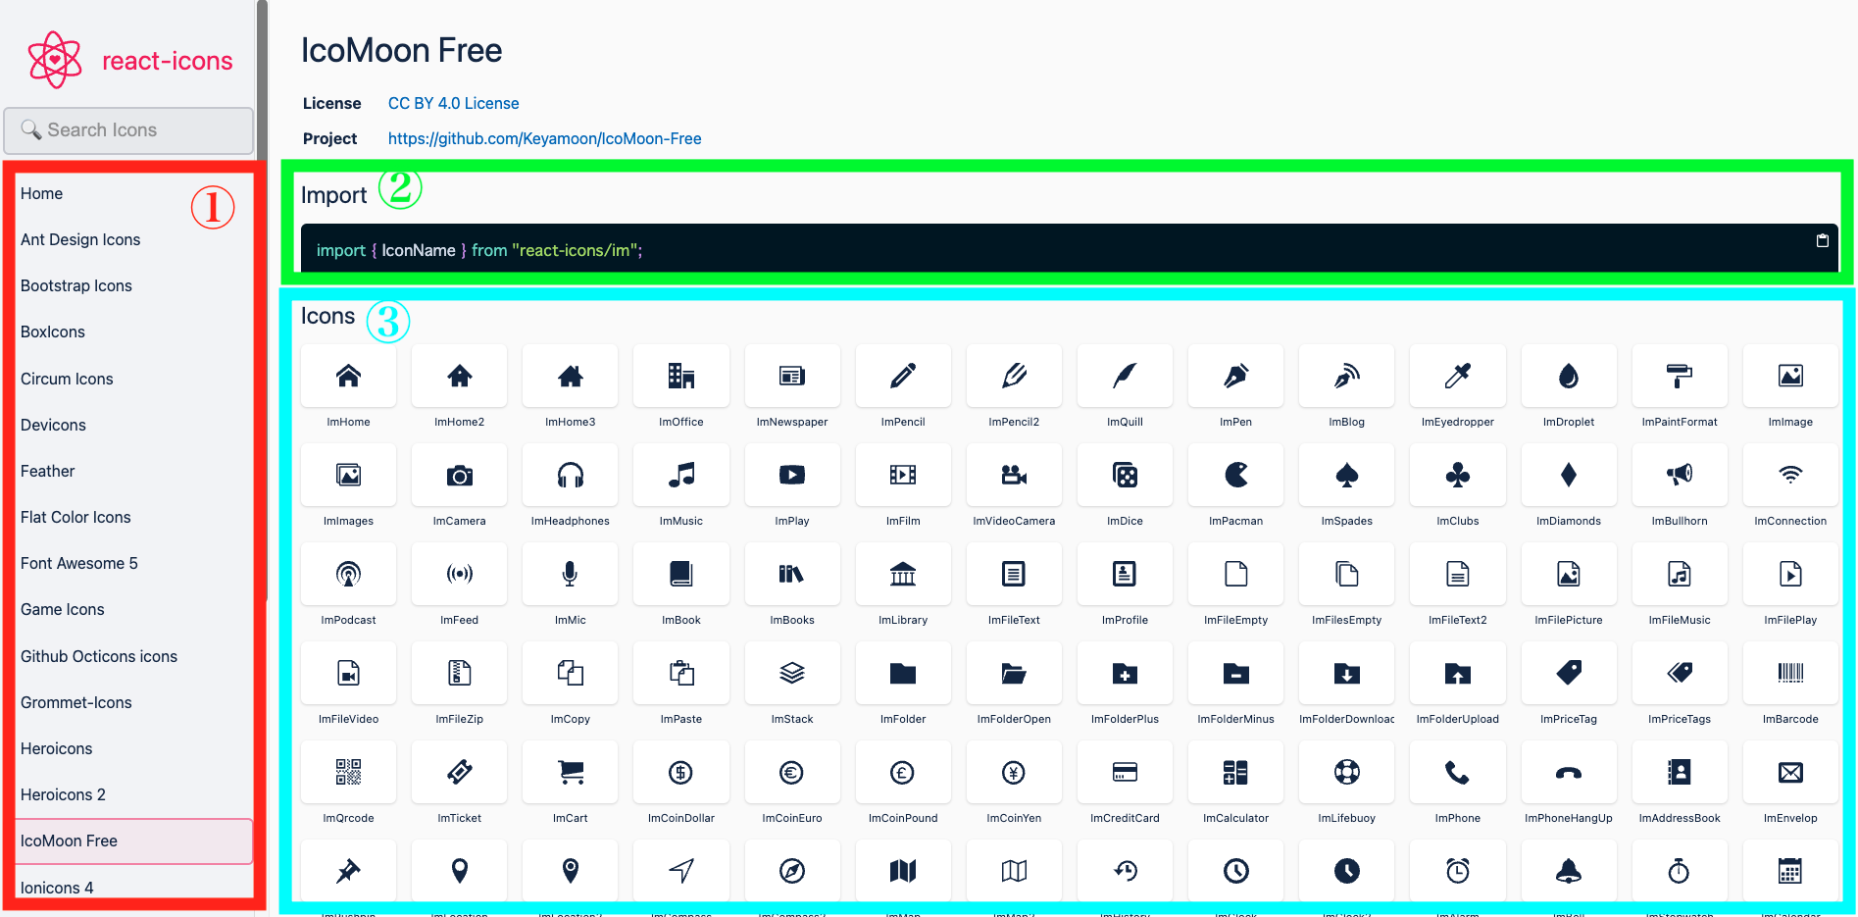Click the ImMic microphone icon
The image size is (1858, 917).
569,574
